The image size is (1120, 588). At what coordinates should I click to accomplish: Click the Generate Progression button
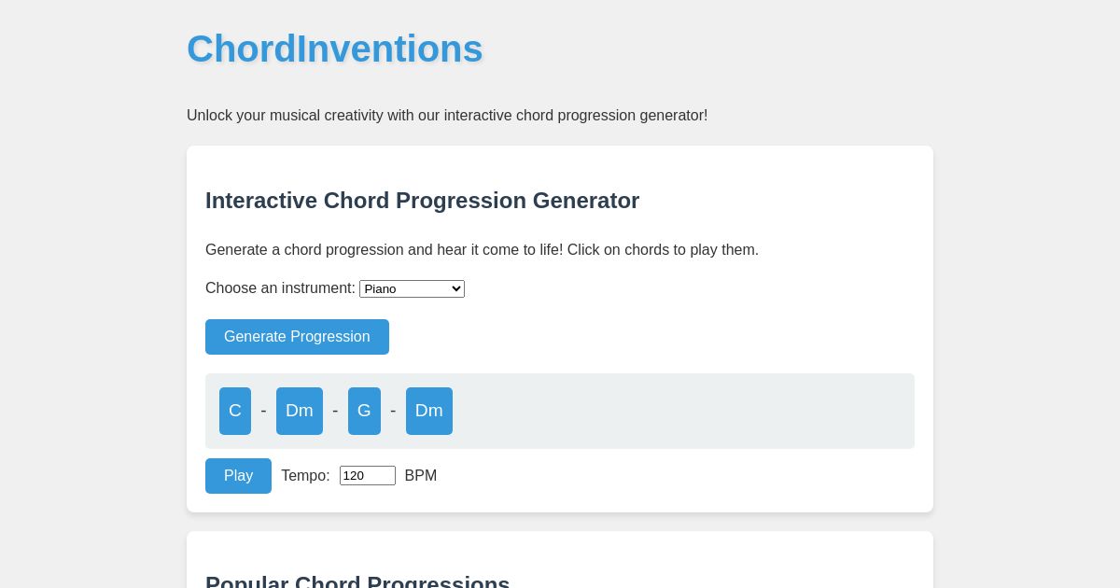click(297, 337)
